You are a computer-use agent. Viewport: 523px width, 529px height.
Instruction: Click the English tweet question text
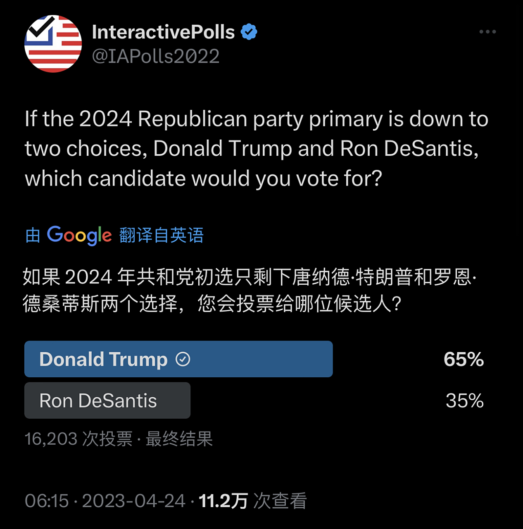256,149
